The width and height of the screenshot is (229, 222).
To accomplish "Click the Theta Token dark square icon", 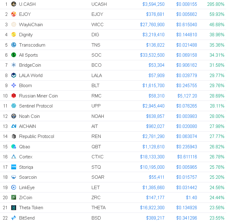I will point(14,207).
